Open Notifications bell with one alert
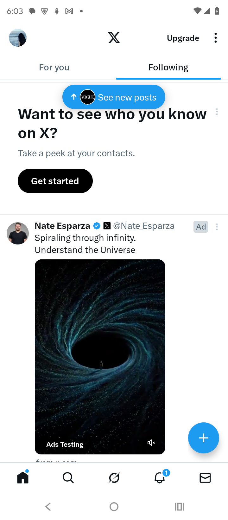The height and width of the screenshot is (520, 228). 160,478
